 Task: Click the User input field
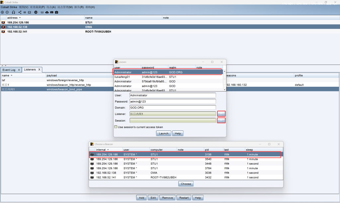click(x=173, y=95)
